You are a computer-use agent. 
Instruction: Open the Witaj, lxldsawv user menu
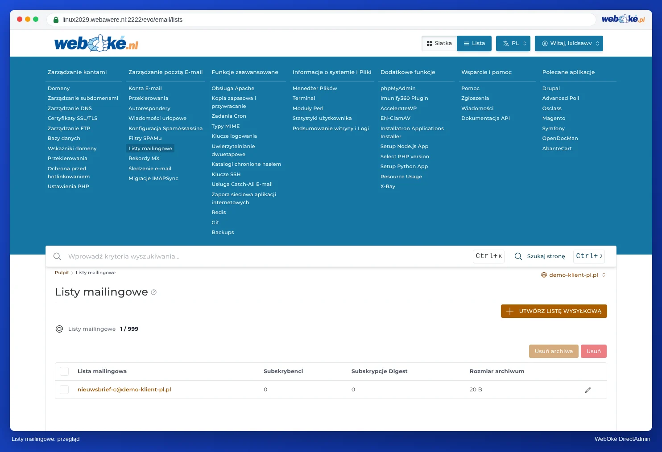click(x=569, y=43)
